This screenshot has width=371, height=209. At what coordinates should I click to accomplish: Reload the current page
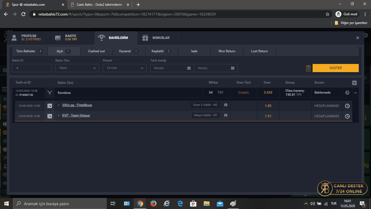pos(23,14)
